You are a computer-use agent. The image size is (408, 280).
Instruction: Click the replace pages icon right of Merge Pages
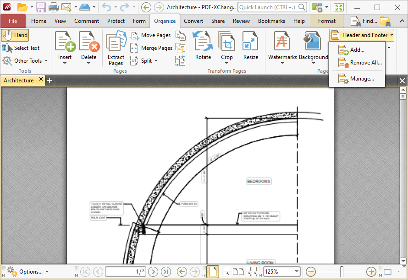[x=180, y=48]
